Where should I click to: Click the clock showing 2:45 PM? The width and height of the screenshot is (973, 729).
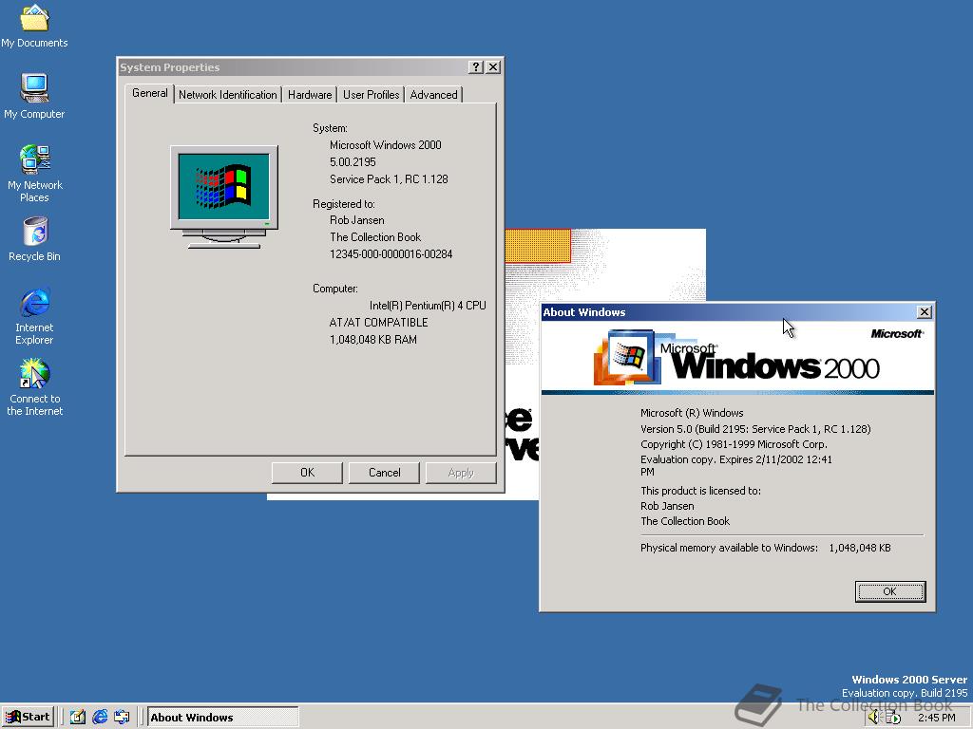point(936,718)
